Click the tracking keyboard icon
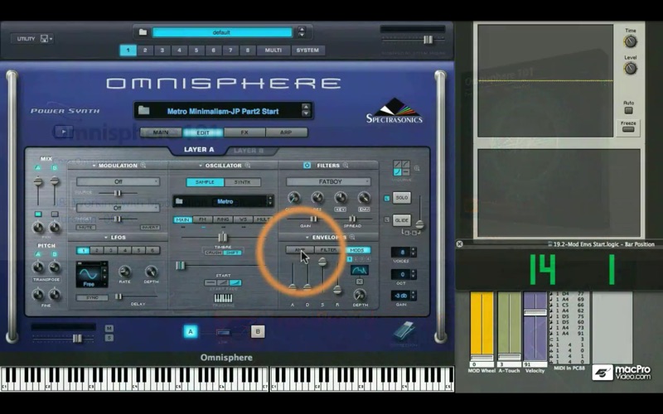This screenshot has height=414, width=663. pyautogui.click(x=223, y=298)
